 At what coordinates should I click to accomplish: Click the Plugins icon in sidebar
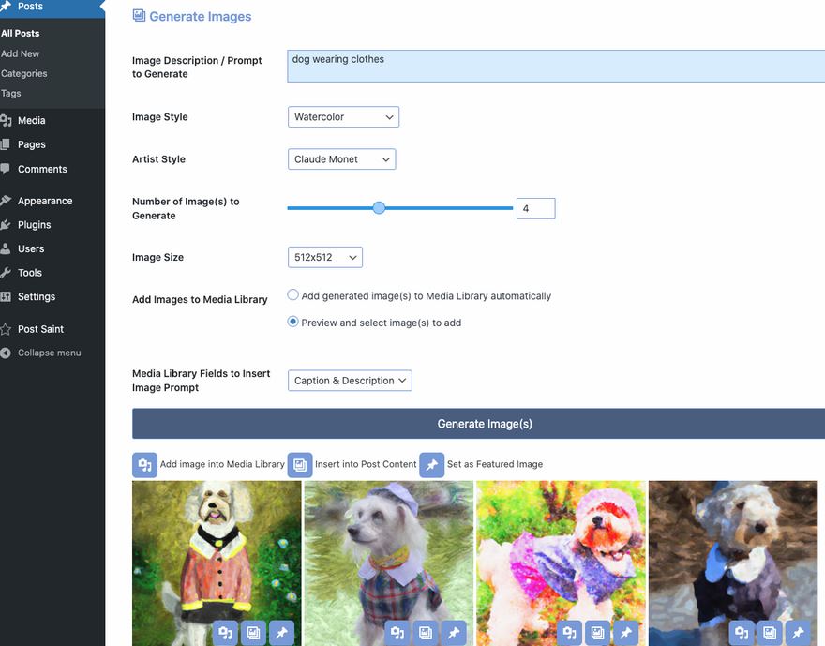[6, 225]
